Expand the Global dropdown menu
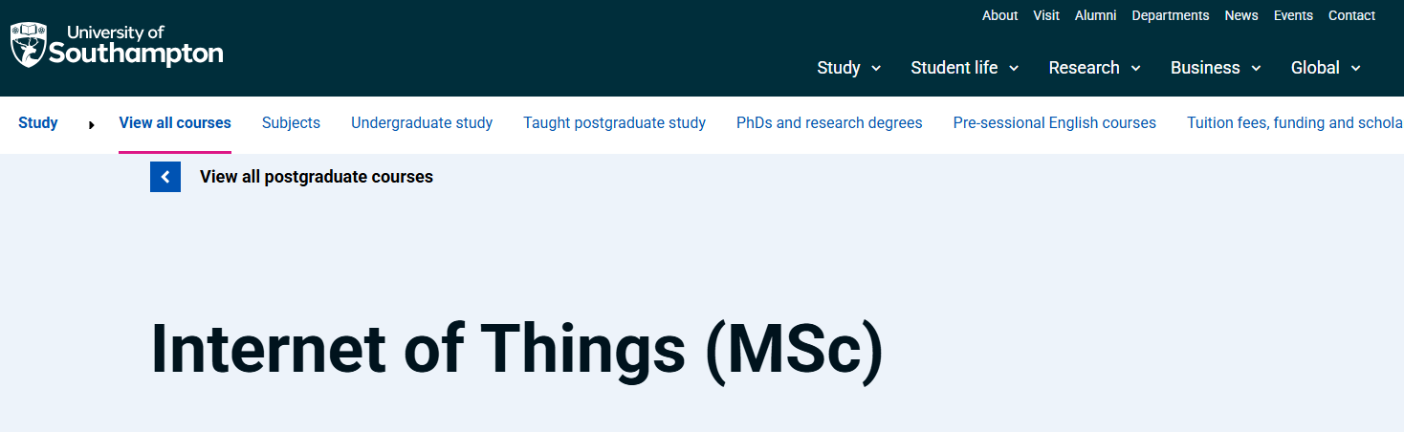 [1326, 68]
